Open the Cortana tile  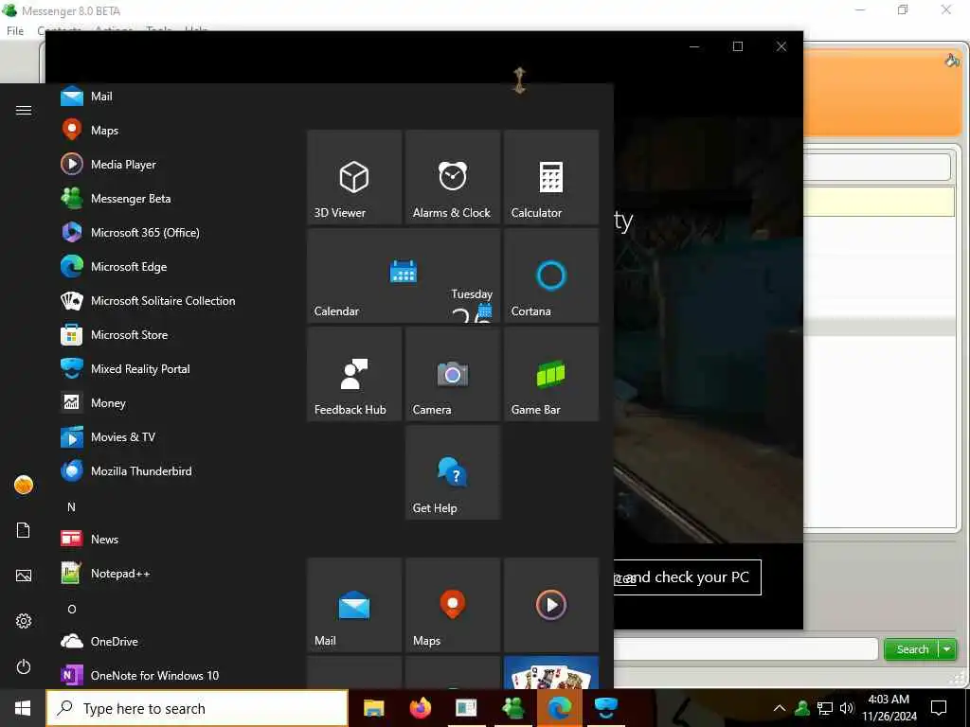pos(551,275)
